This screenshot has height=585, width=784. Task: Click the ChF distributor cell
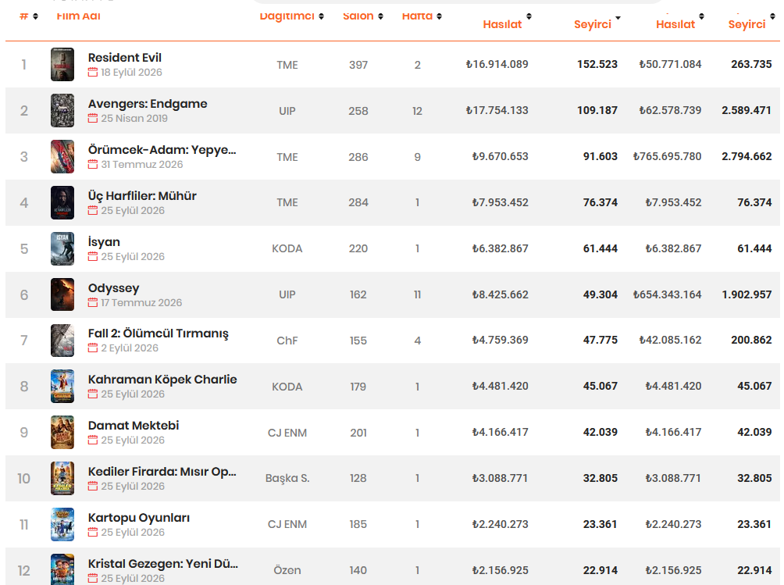point(287,341)
